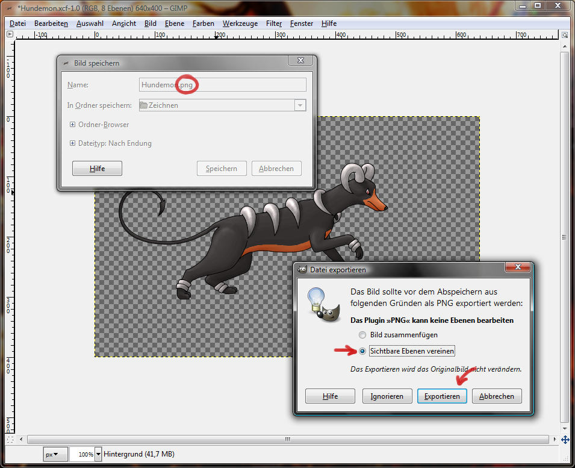Click Ignorieren in the export dialog

(x=387, y=396)
